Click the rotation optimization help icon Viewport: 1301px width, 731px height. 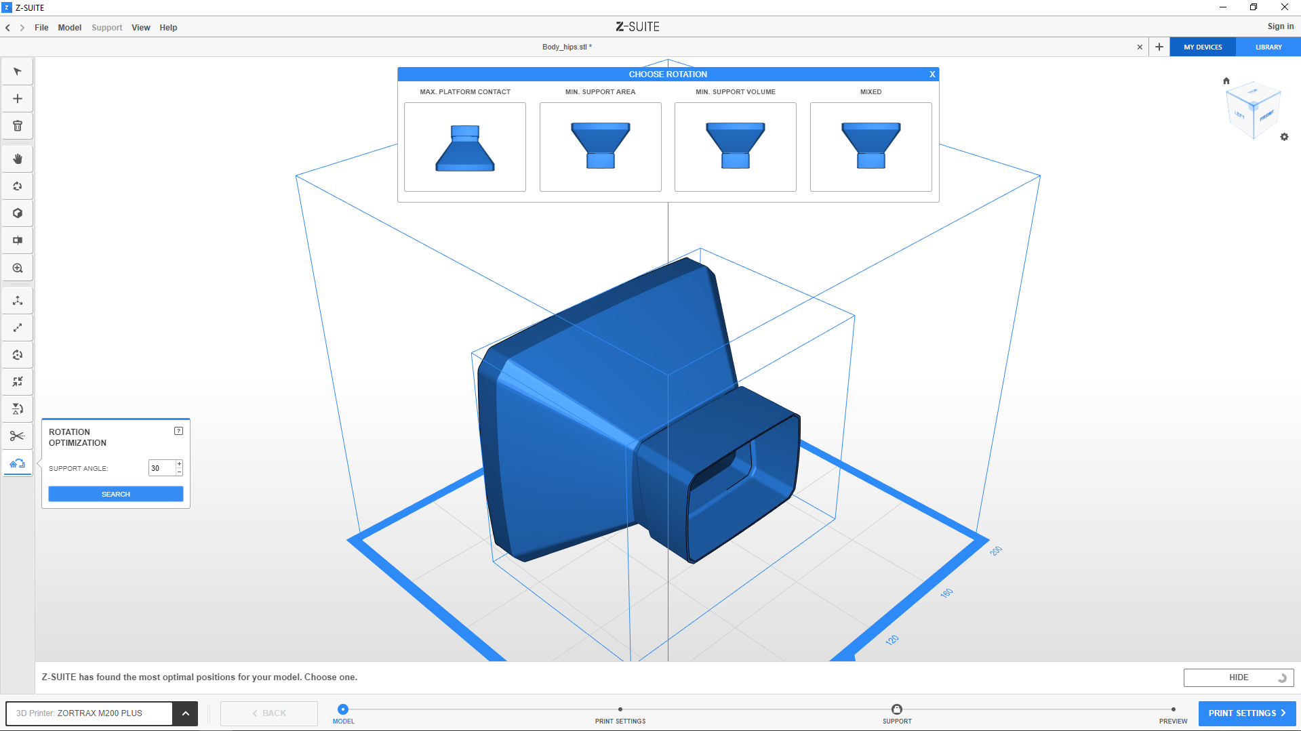[x=178, y=431]
